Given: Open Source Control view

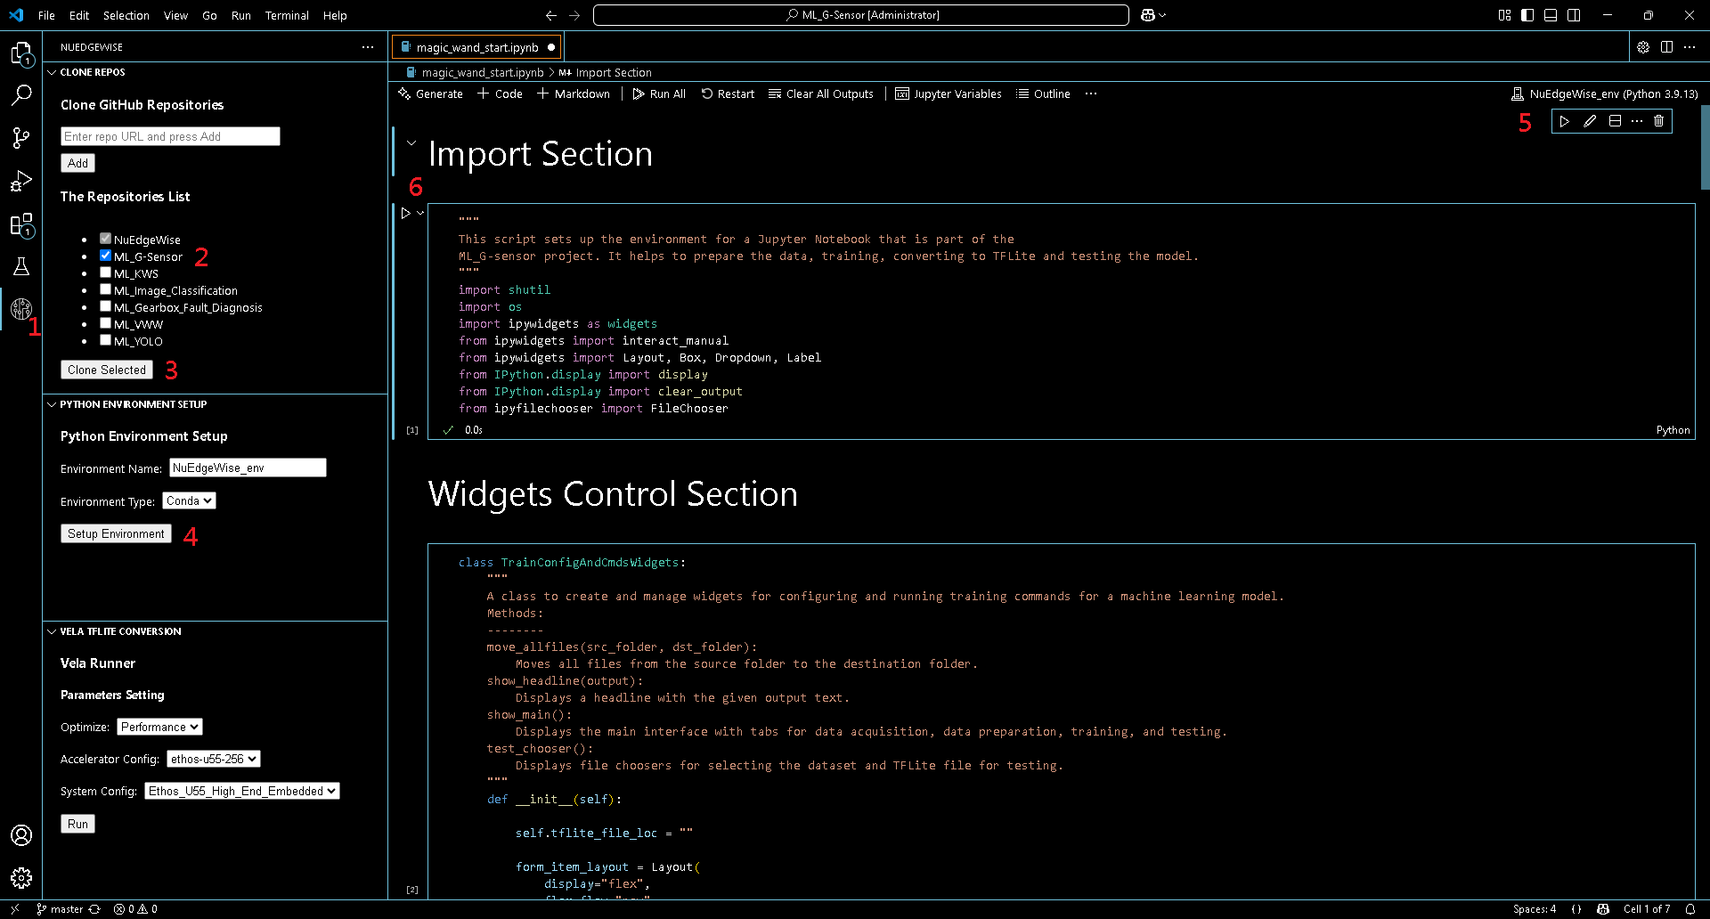Looking at the screenshot, I should click(x=21, y=137).
